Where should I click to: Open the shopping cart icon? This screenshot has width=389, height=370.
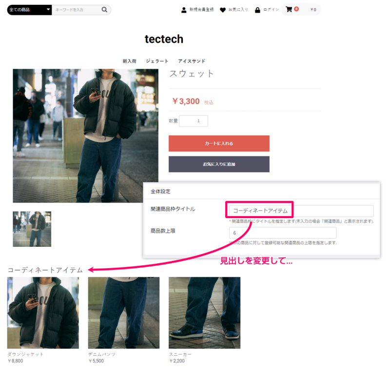289,9
